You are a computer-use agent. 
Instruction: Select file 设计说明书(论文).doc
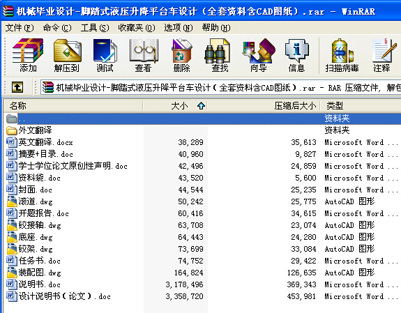pos(65,296)
